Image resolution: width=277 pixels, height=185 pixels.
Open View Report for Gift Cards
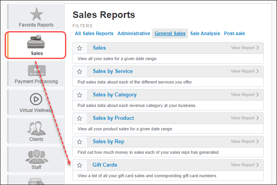245,165
